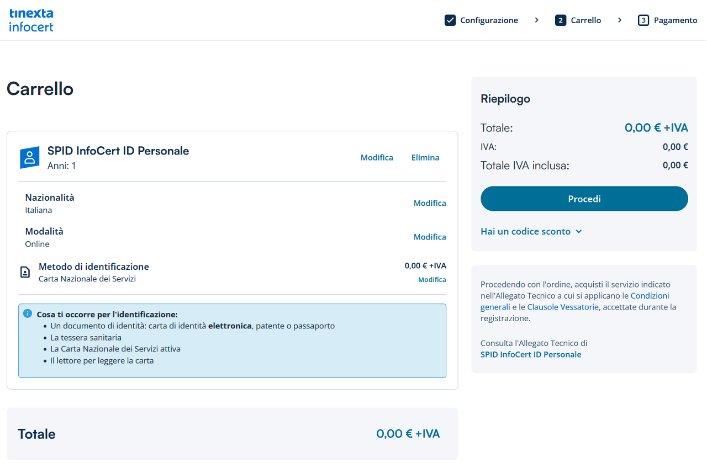Open the Pagamento step label
This screenshot has width=707, height=463.
click(x=676, y=20)
